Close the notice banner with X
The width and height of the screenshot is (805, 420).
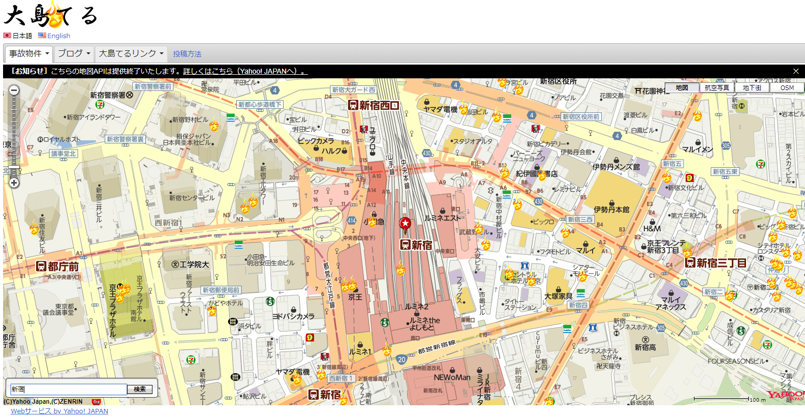pos(796,71)
